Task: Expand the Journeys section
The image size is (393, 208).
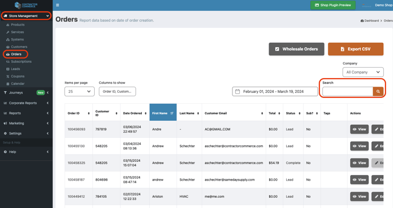Action: click(26, 92)
